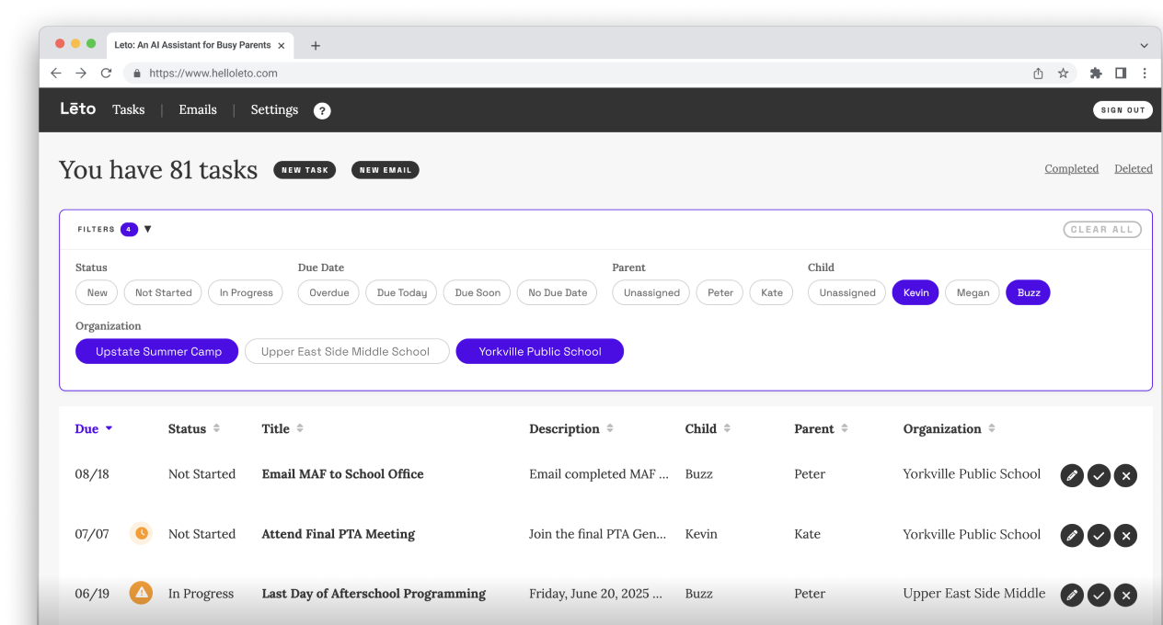This screenshot has width=1163, height=625.
Task: Mark Attend Final PTA Meeting as complete
Action: 1099,535
